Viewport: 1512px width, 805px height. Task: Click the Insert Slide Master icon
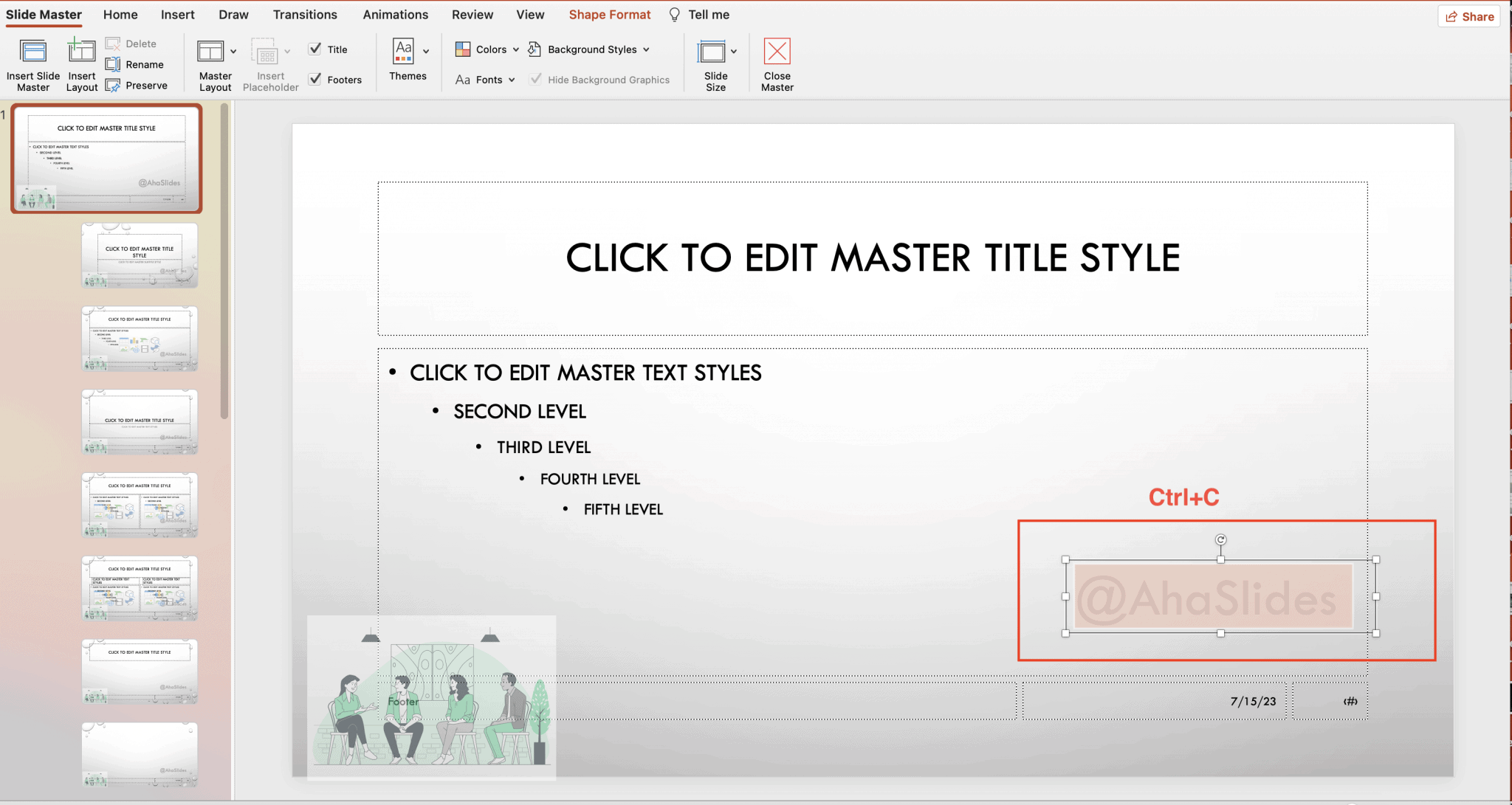[x=33, y=52]
